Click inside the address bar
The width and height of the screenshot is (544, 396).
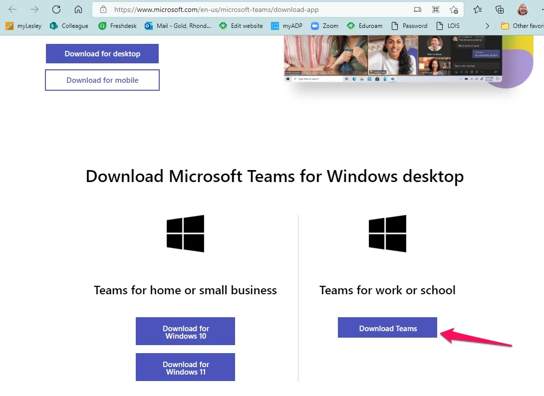tap(225, 9)
